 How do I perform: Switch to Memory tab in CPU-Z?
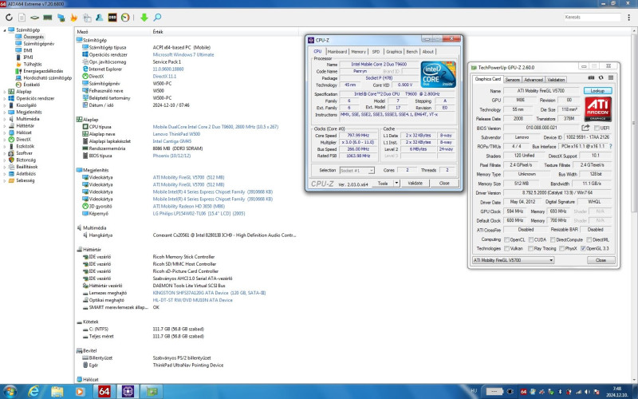[358, 52]
